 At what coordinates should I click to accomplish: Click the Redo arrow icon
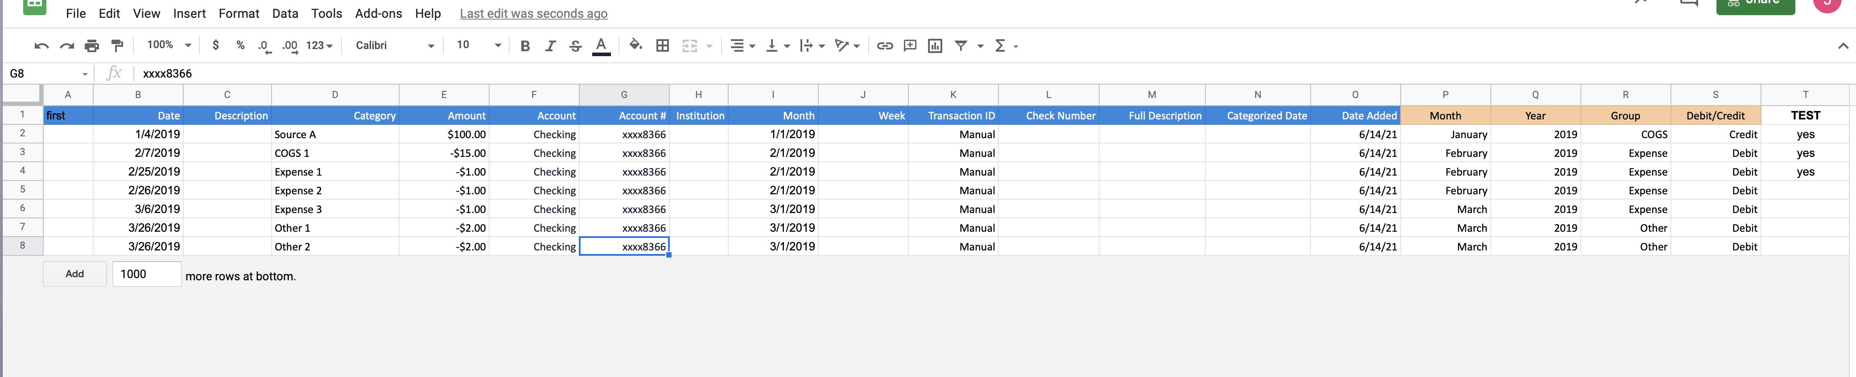point(67,46)
